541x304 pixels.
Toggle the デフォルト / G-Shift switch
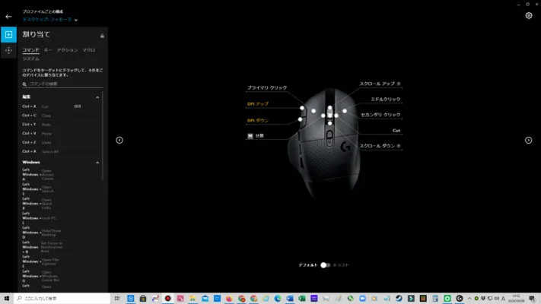pyautogui.click(x=326, y=265)
